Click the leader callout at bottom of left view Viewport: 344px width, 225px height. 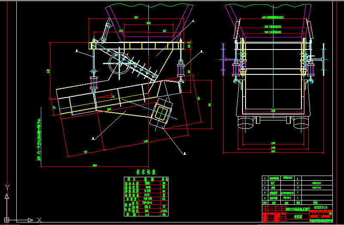93,138
